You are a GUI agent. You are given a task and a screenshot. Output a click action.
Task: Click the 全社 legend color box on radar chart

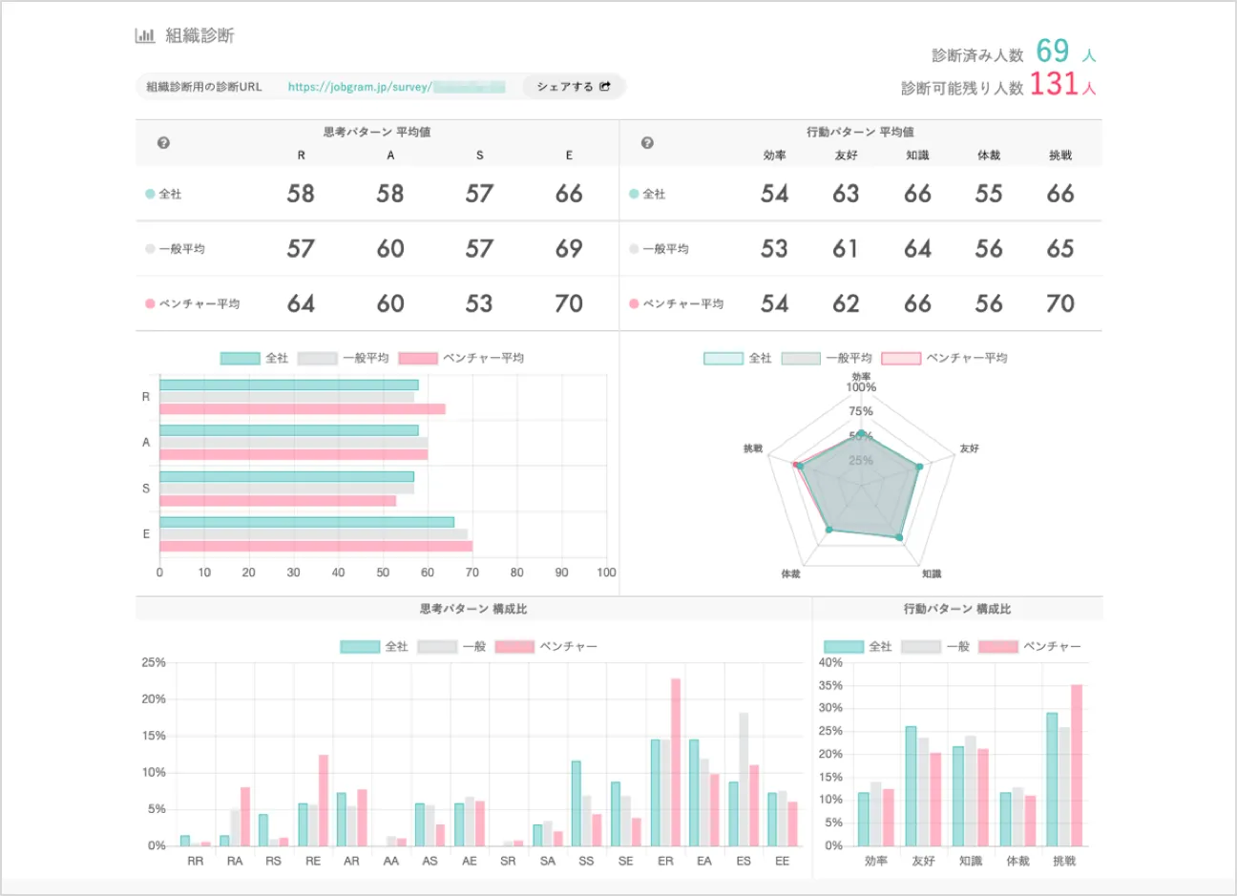723,358
